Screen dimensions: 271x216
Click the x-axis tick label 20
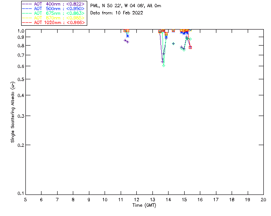263,200
